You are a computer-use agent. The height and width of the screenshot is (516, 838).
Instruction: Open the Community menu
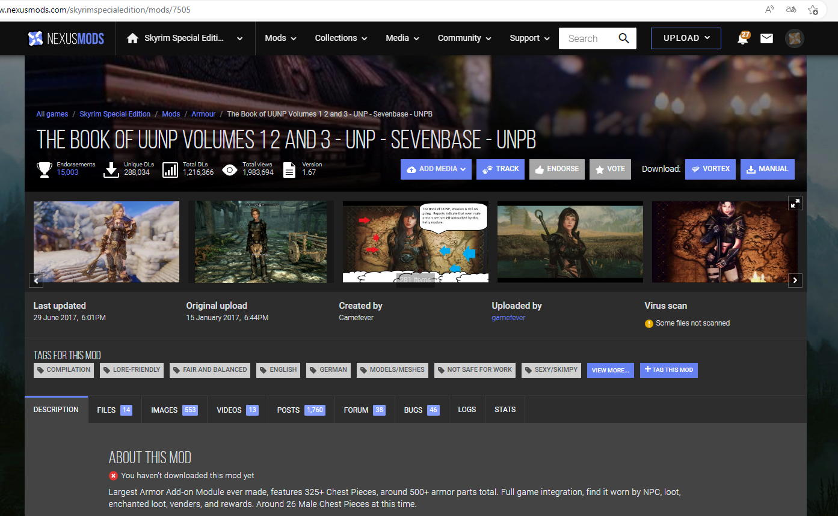point(464,38)
